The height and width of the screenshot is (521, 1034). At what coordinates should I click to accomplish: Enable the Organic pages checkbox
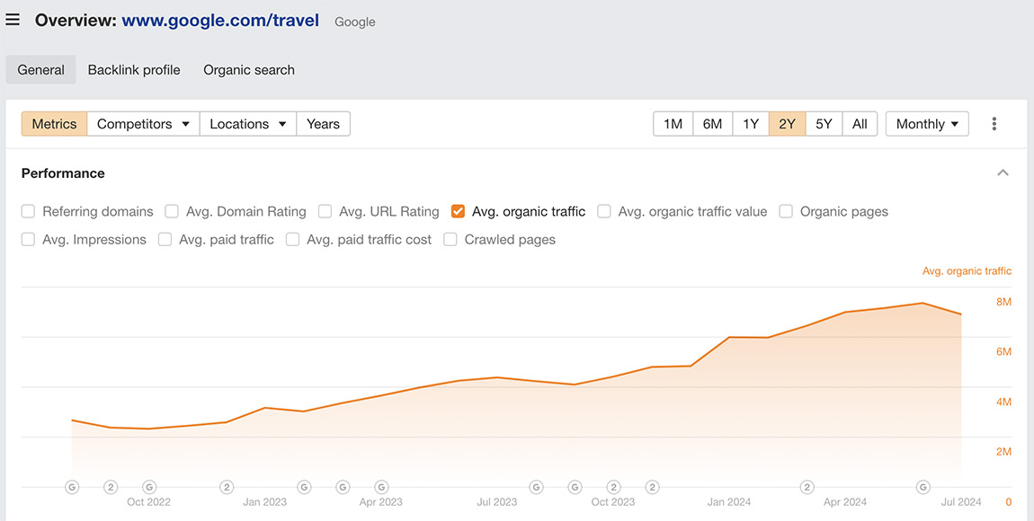click(786, 211)
